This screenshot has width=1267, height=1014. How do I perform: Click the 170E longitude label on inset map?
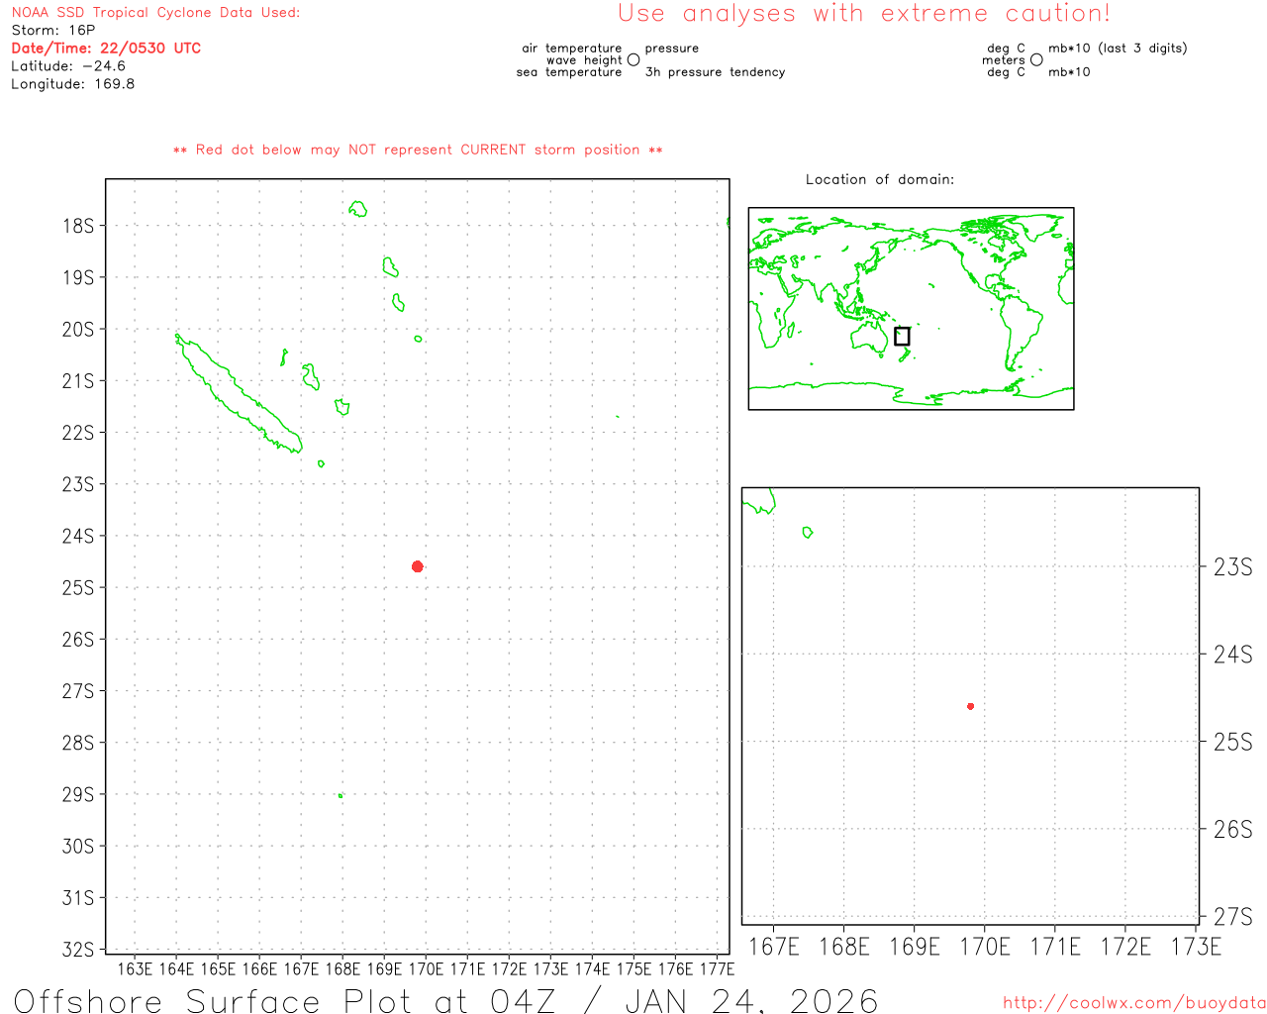pyautogui.click(x=985, y=948)
